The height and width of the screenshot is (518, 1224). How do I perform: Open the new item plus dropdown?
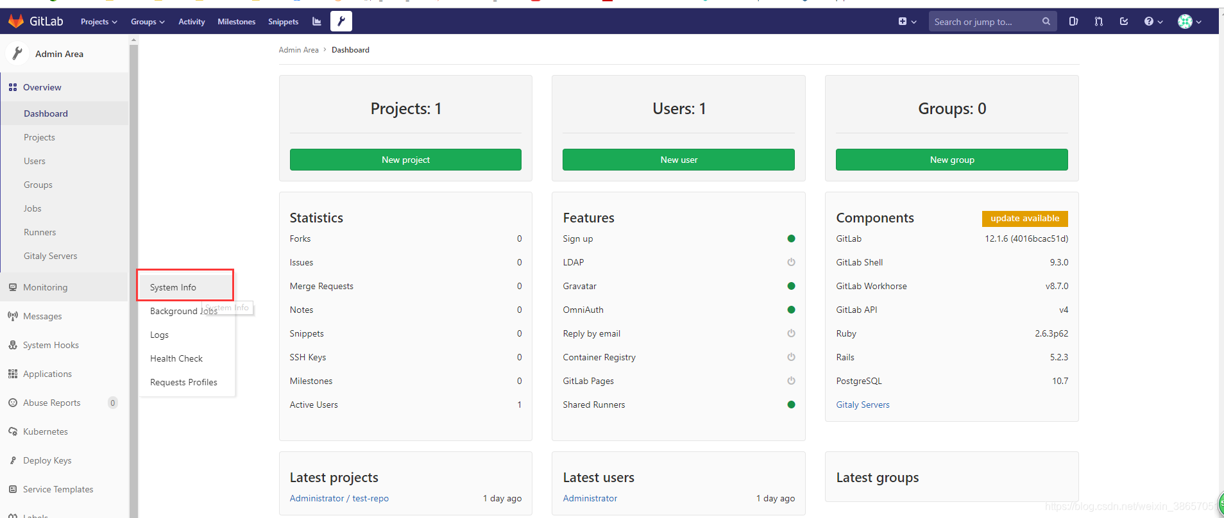pos(907,21)
